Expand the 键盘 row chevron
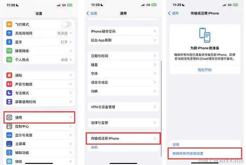Viewport: 246px width, 165px height. click(155, 65)
